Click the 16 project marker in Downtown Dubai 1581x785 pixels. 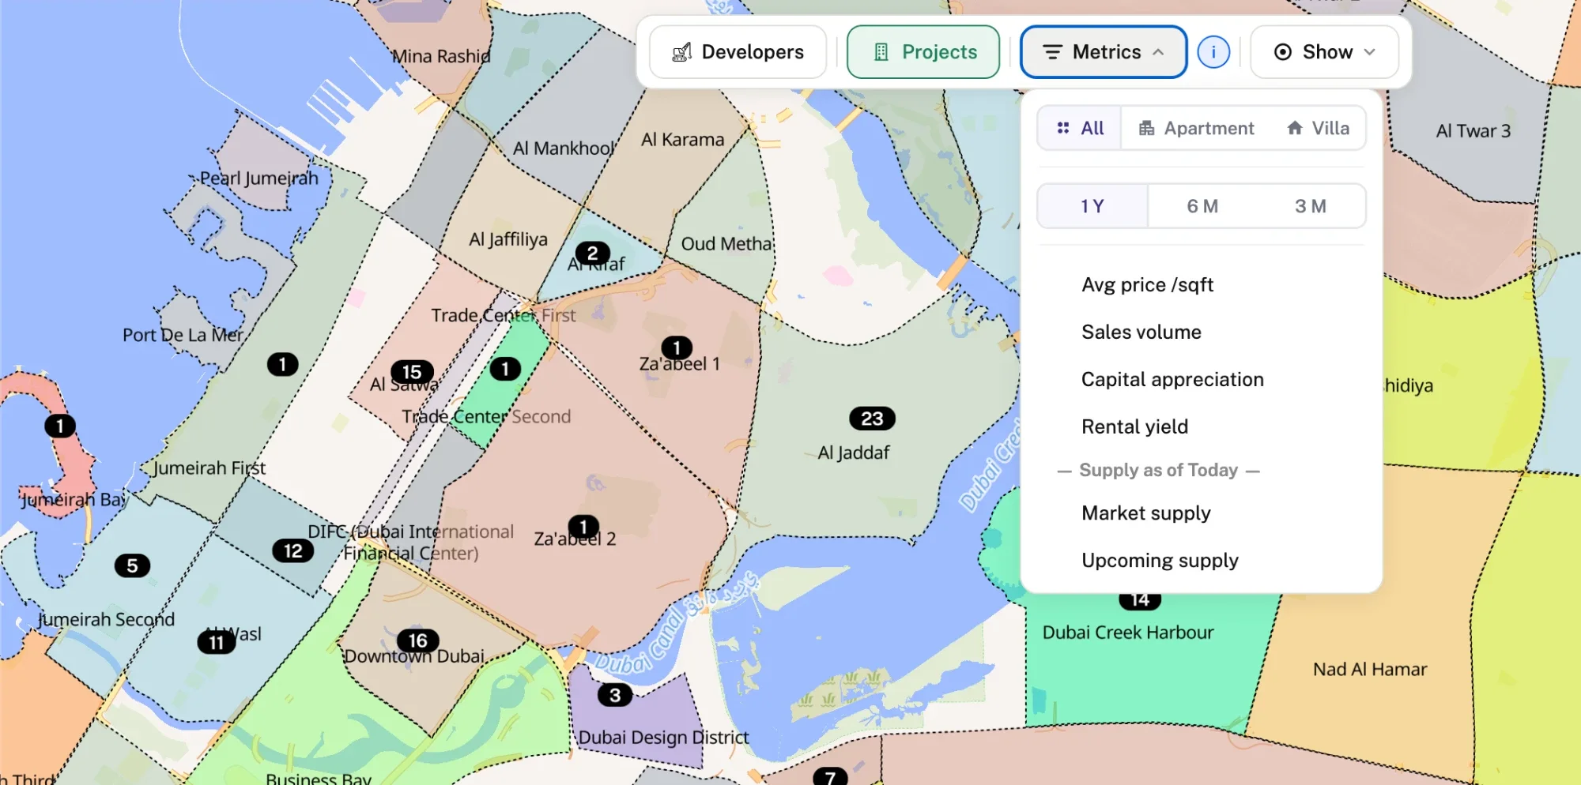[417, 640]
